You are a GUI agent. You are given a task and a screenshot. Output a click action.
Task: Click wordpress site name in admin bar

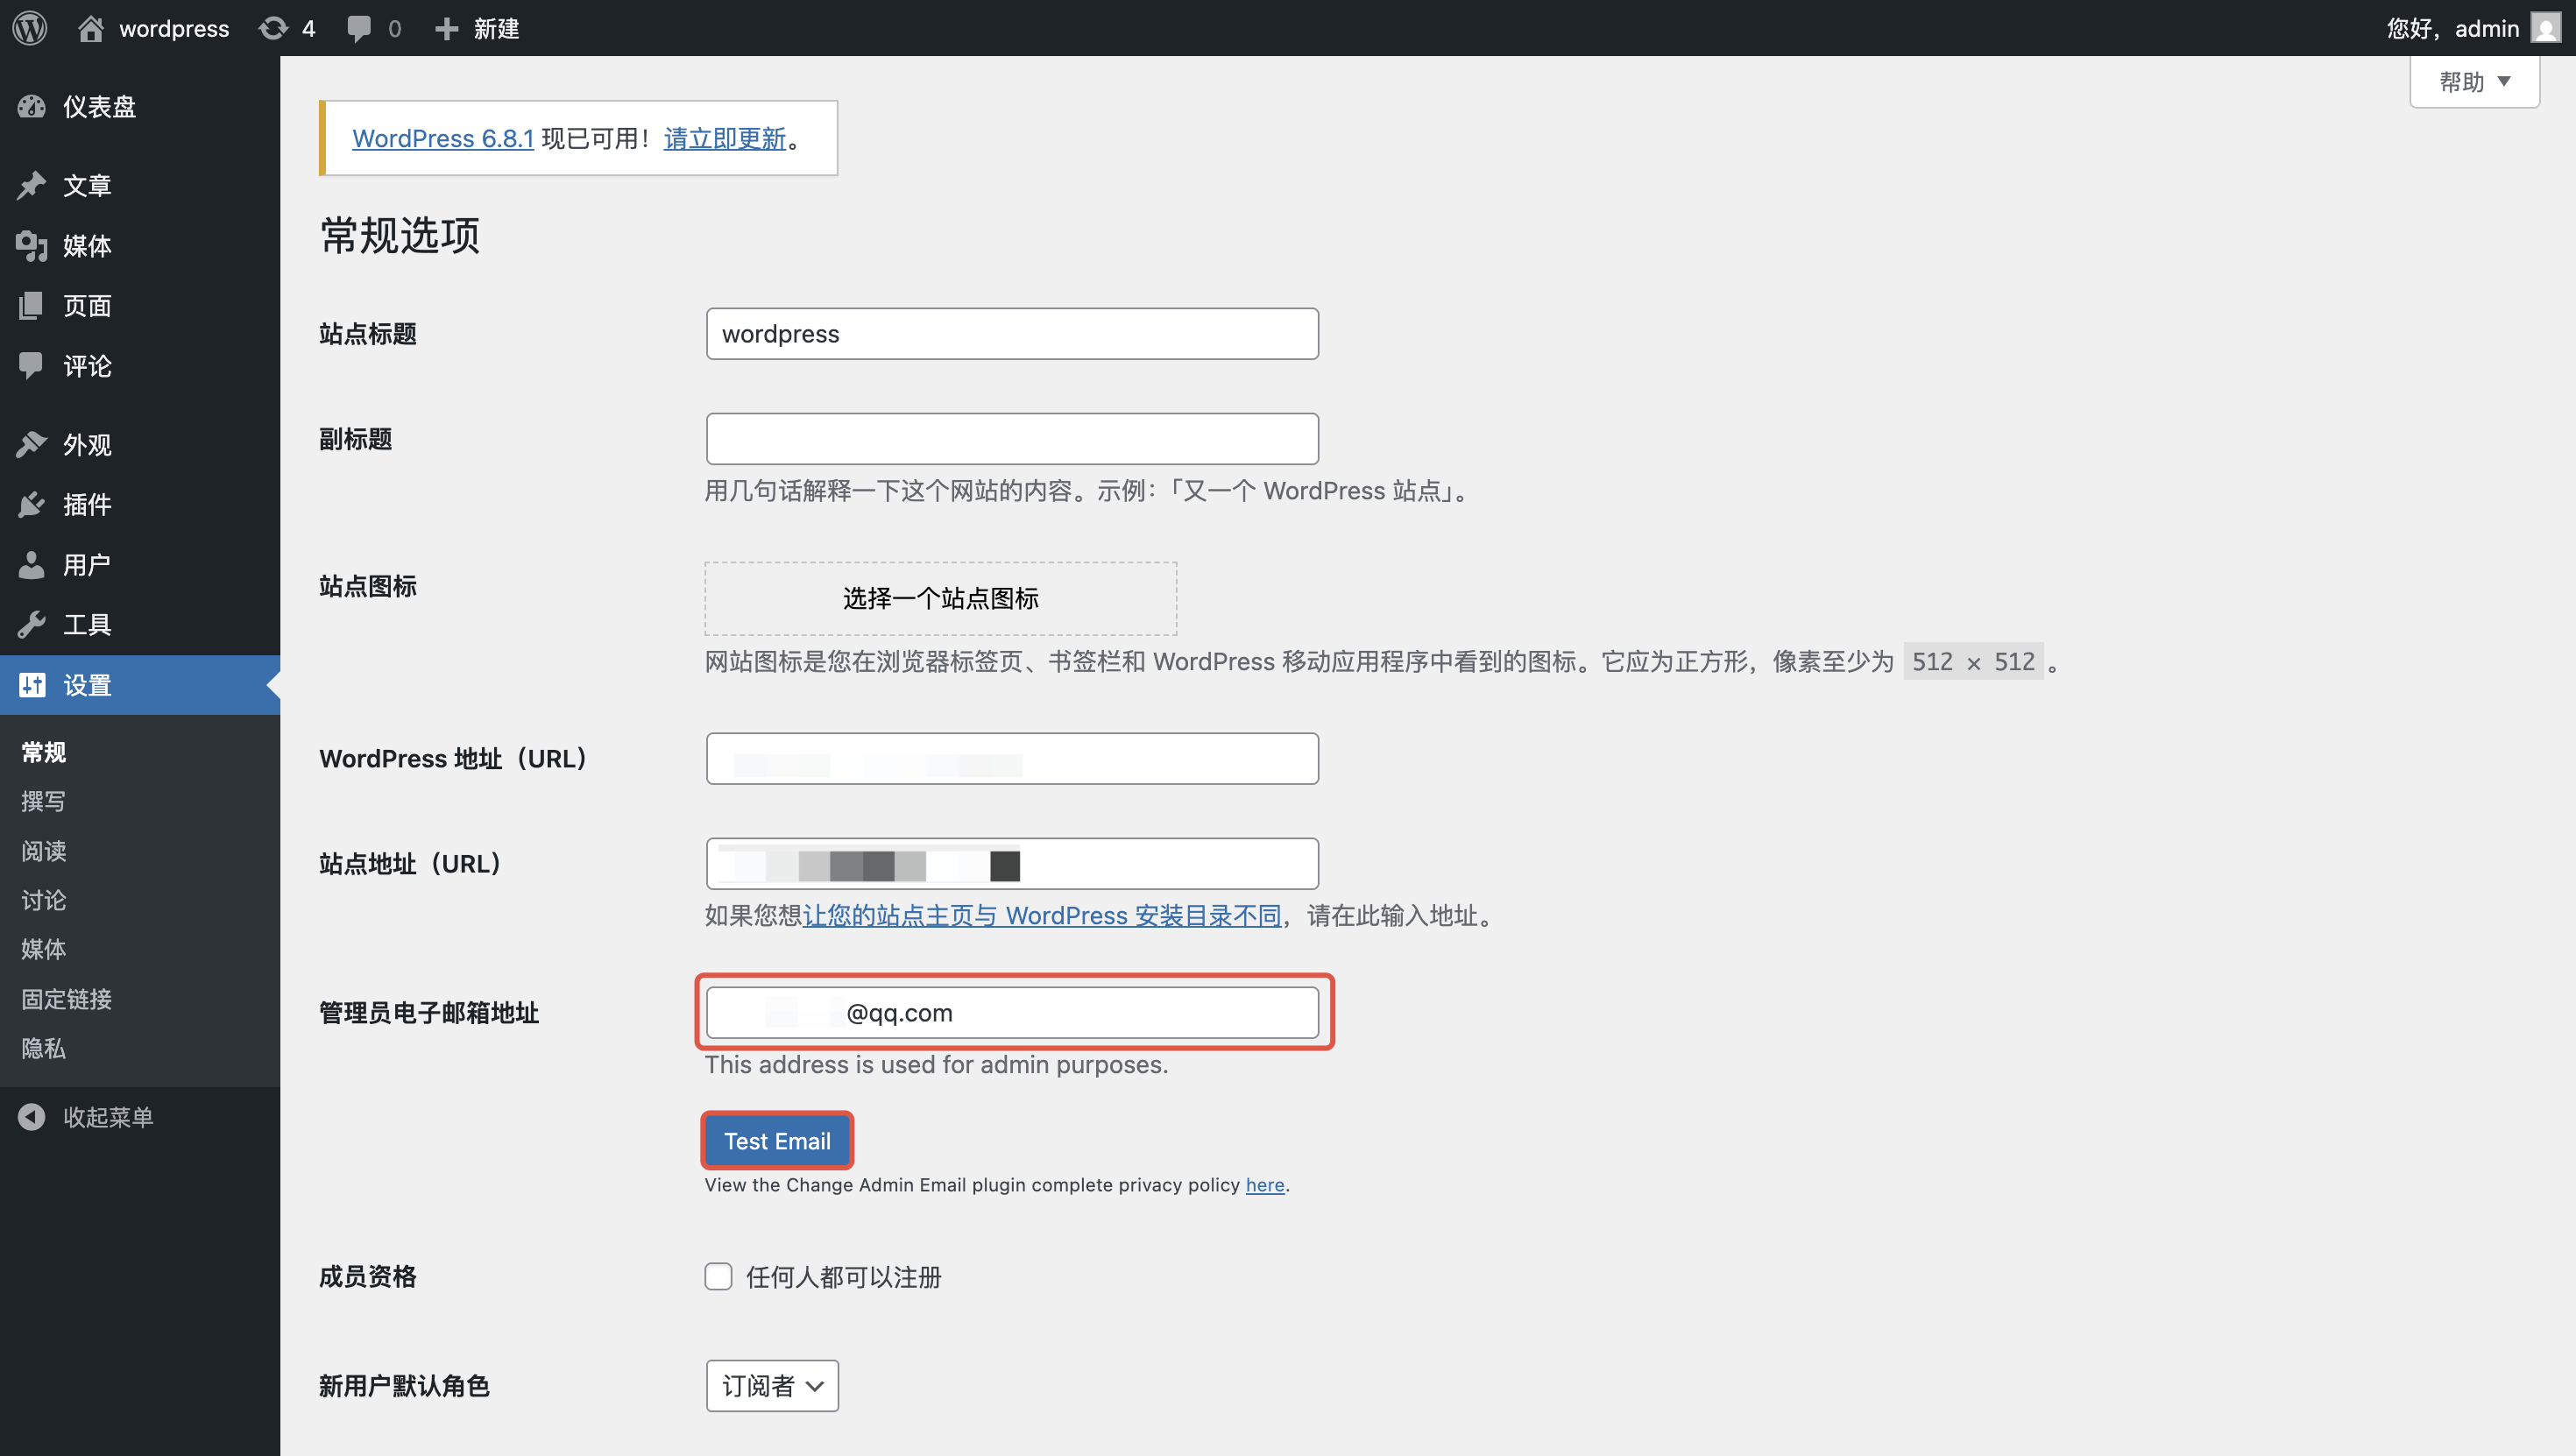click(174, 28)
